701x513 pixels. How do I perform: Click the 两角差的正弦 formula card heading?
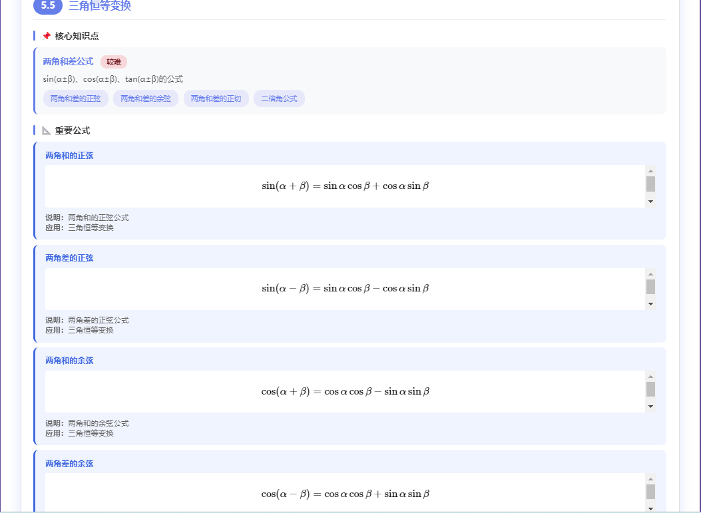pyautogui.click(x=69, y=258)
